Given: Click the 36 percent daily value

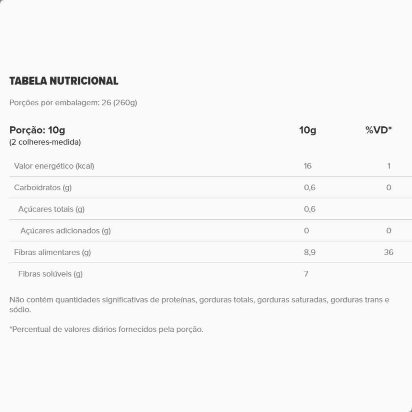Looking at the screenshot, I should tap(388, 252).
